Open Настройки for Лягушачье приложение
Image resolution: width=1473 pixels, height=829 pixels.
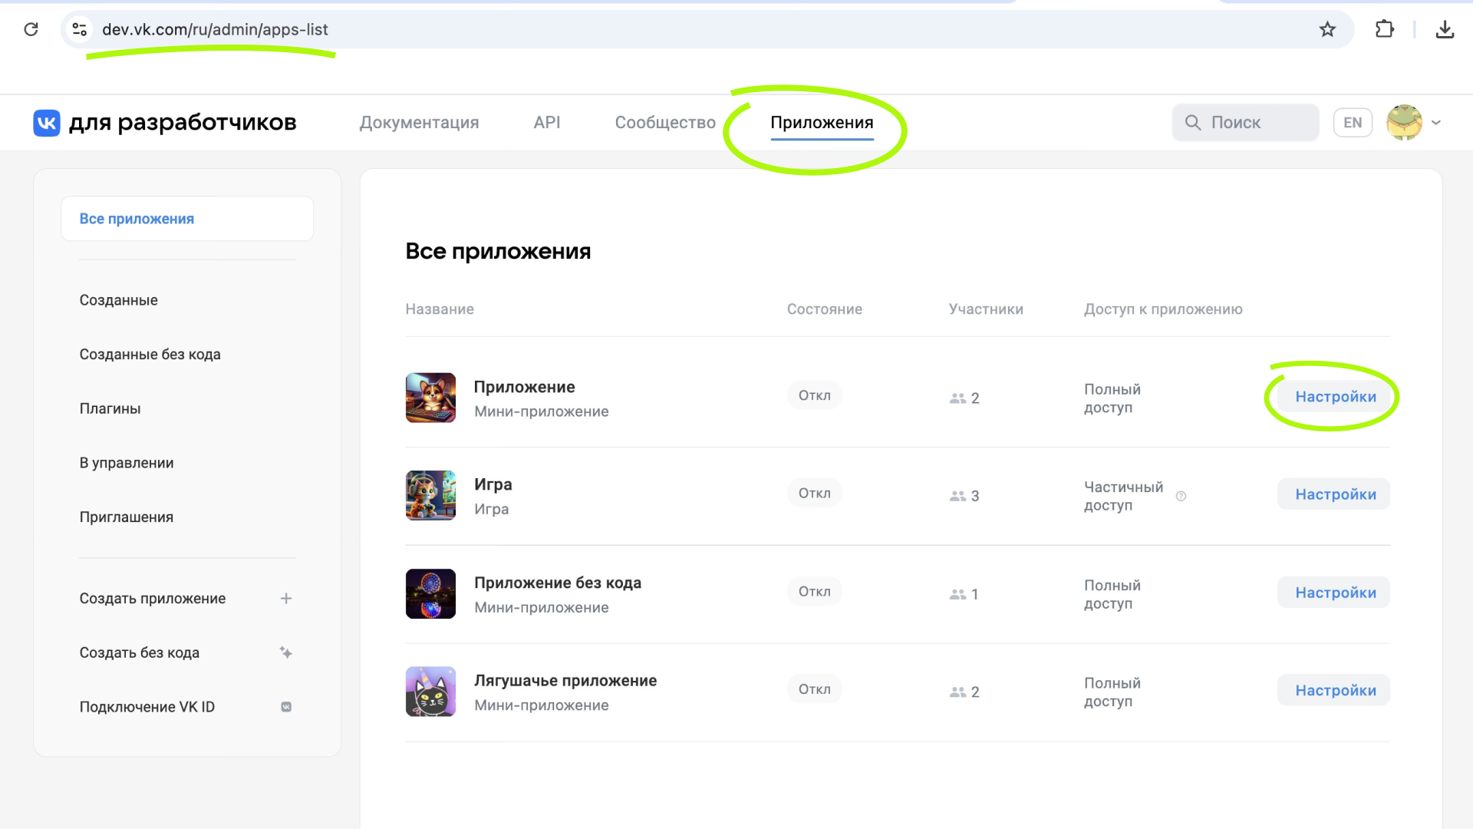coord(1336,690)
